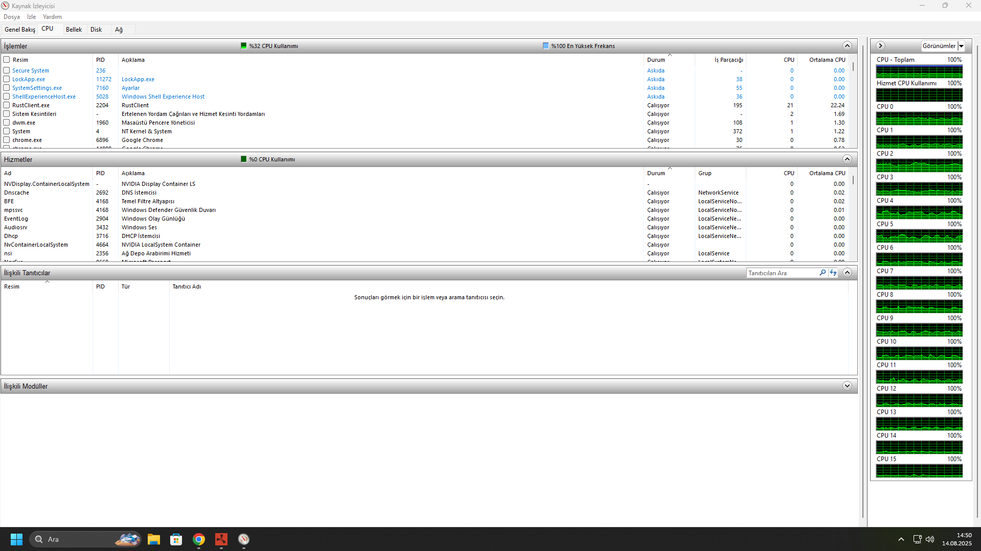
Task: Click the CPU 0 usage graph
Action: [919, 118]
